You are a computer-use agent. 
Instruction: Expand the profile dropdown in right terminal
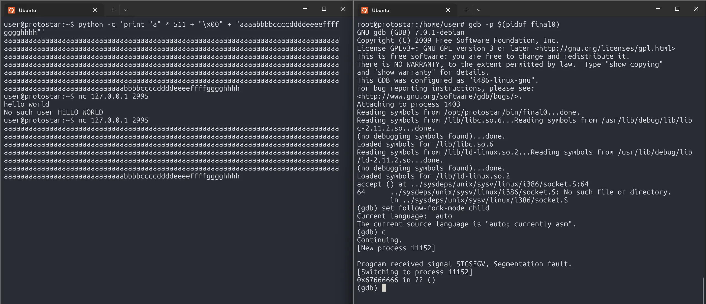pos(479,10)
